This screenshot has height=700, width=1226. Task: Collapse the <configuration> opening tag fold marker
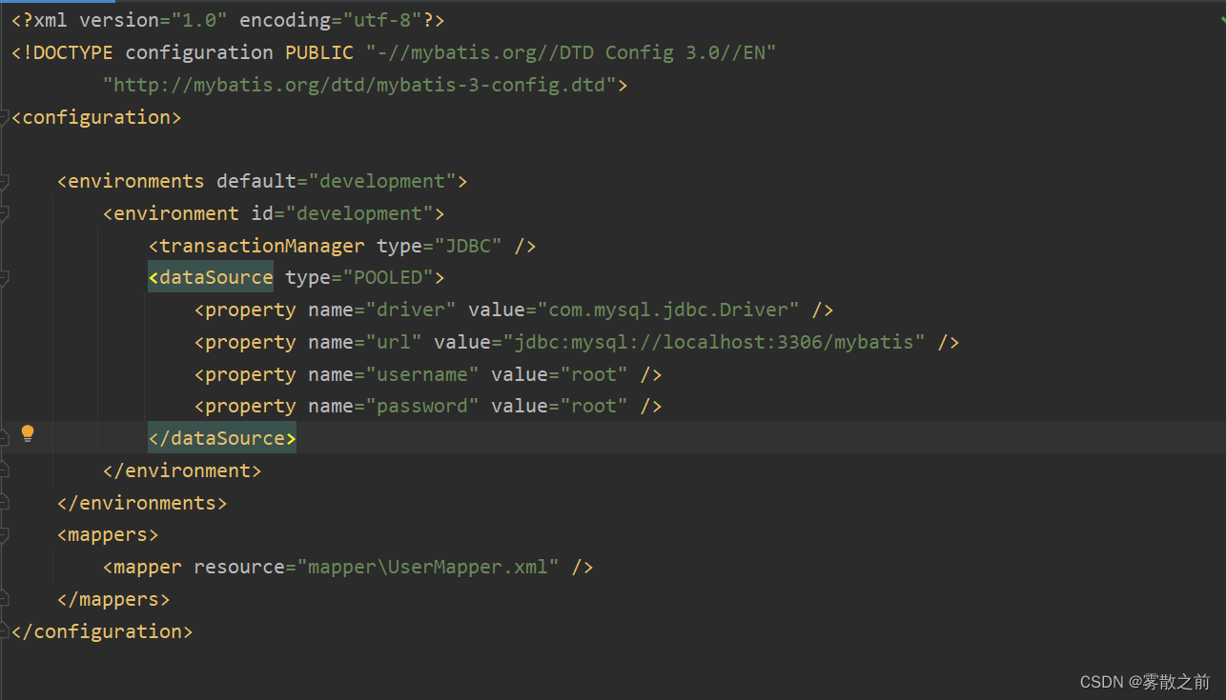4,117
